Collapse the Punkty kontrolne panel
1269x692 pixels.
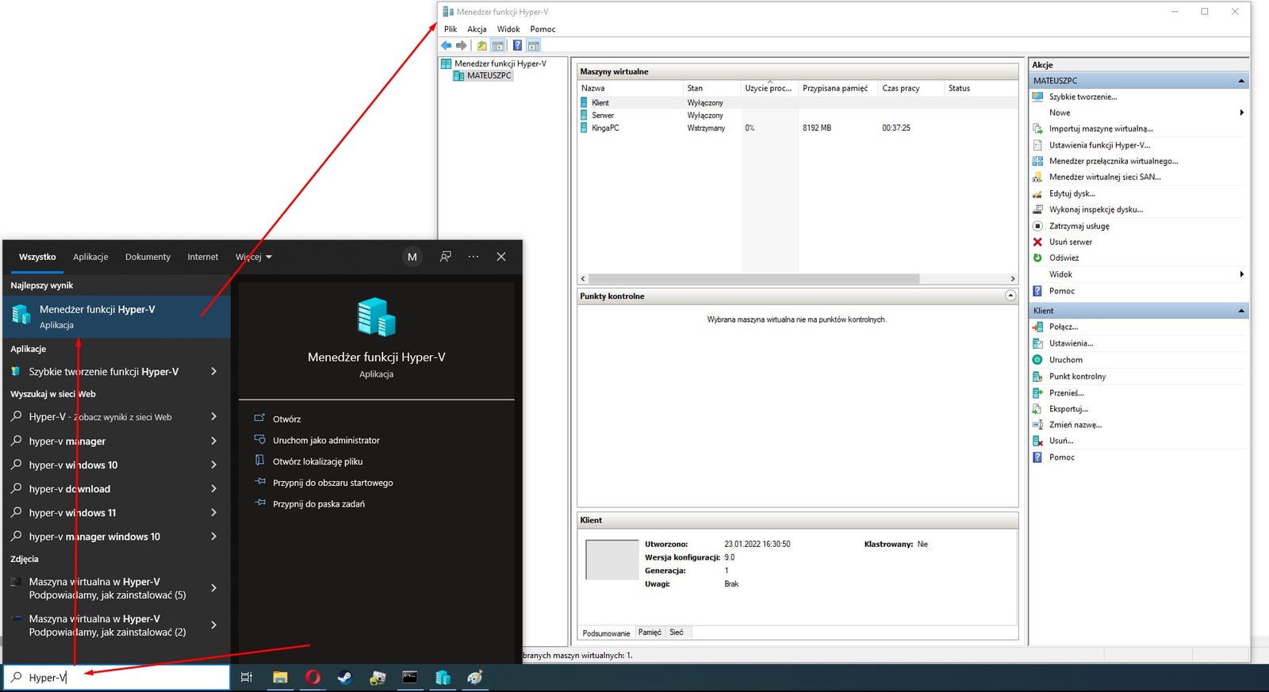tap(1010, 296)
